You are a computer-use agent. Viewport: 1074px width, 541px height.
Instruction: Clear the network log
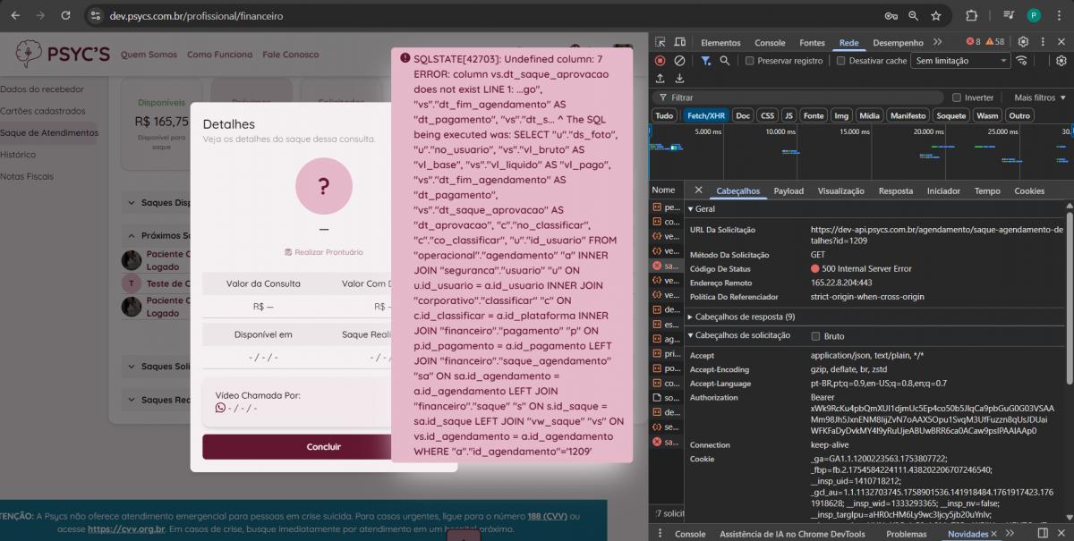click(679, 61)
